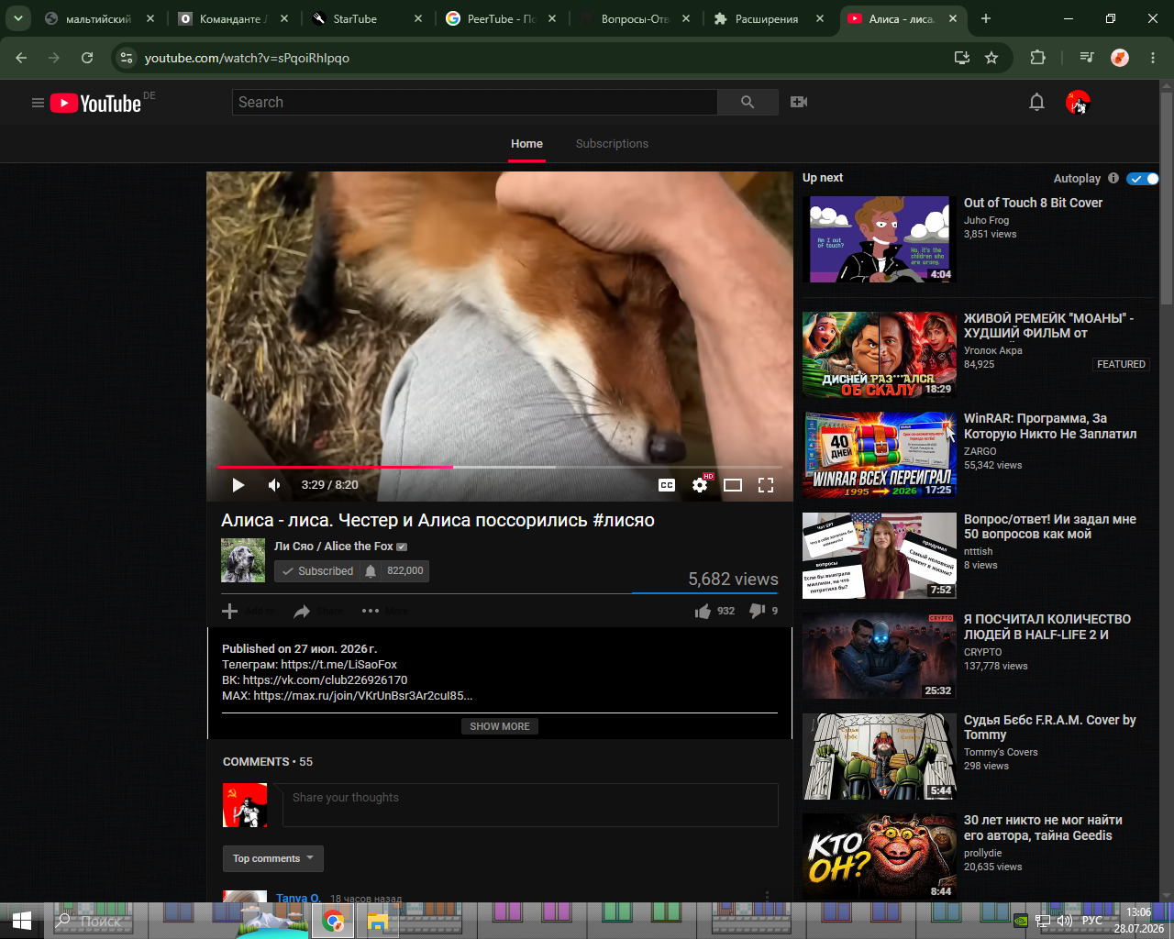Share the video using arrow icon
The height and width of the screenshot is (939, 1174).
(x=302, y=611)
